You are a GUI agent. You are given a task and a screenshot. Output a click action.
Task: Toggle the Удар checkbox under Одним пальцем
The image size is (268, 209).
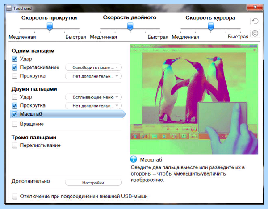coord(15,59)
